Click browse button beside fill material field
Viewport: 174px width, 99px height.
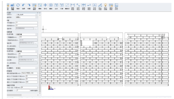36,60
